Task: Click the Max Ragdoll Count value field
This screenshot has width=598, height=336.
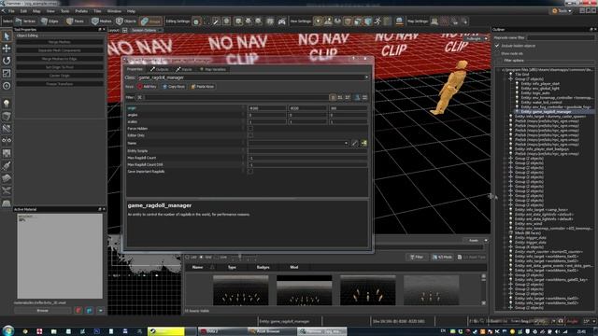Action: click(x=307, y=158)
